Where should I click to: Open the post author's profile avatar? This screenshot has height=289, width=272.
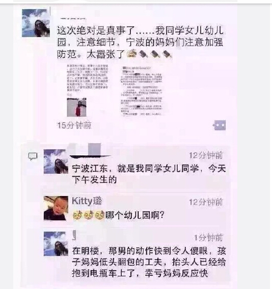tap(36, 23)
